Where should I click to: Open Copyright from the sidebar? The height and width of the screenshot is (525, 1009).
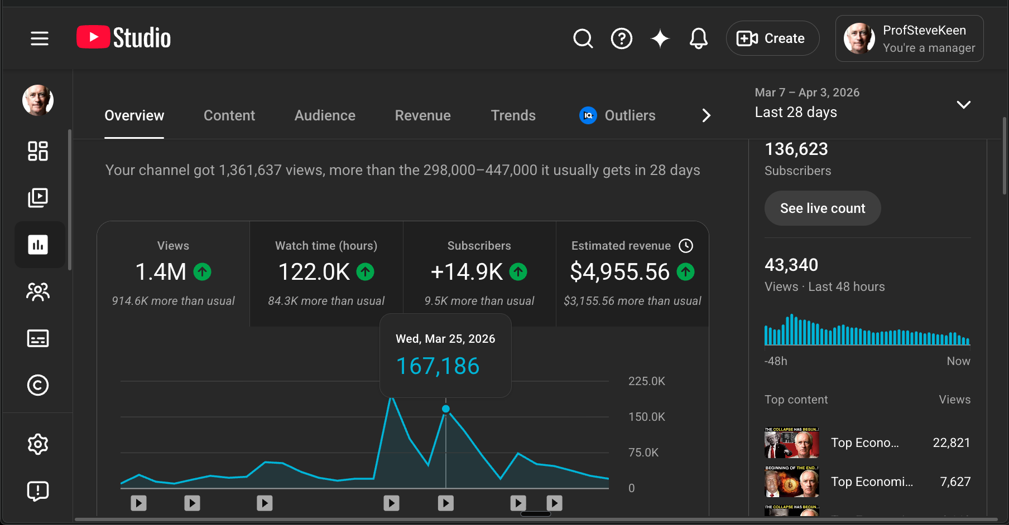coord(38,385)
